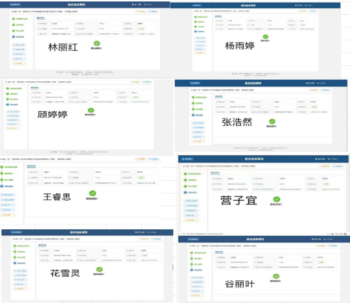The width and height of the screenshot is (350, 303).
Task: Select the green checkmark next to 营子宜
Action: 276,199
